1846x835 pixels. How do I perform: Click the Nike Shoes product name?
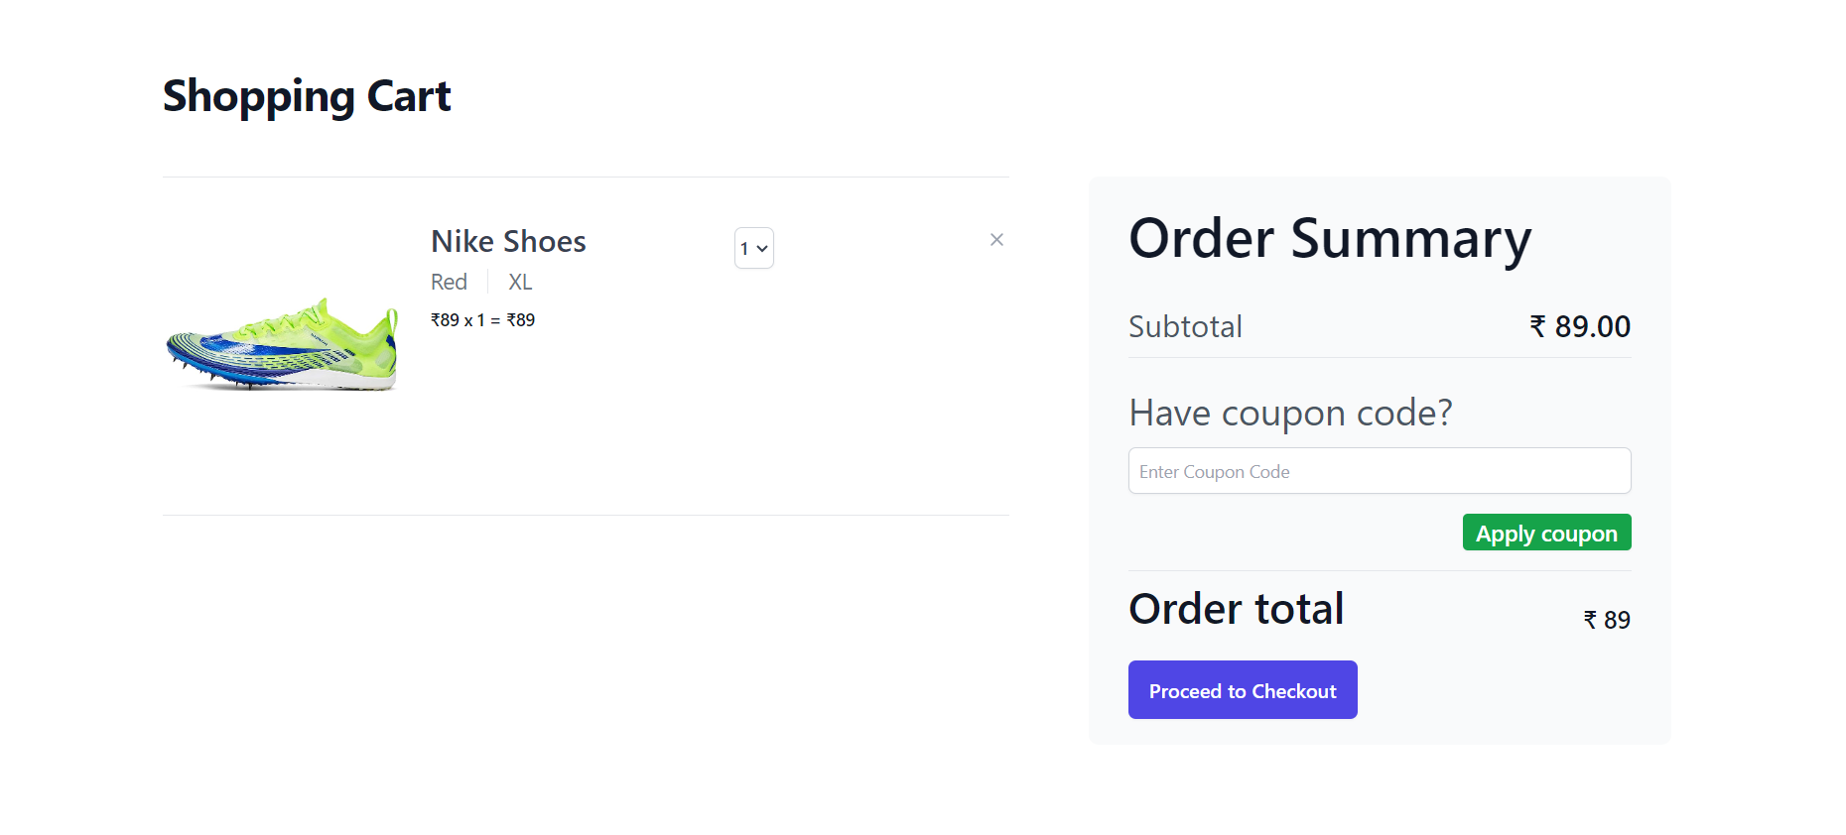click(508, 242)
